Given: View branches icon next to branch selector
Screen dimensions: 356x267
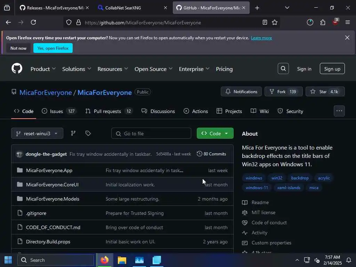Looking at the screenshot, I should (x=73, y=133).
